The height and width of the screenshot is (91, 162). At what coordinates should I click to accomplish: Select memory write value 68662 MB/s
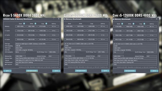pyautogui.click(x=129, y=27)
